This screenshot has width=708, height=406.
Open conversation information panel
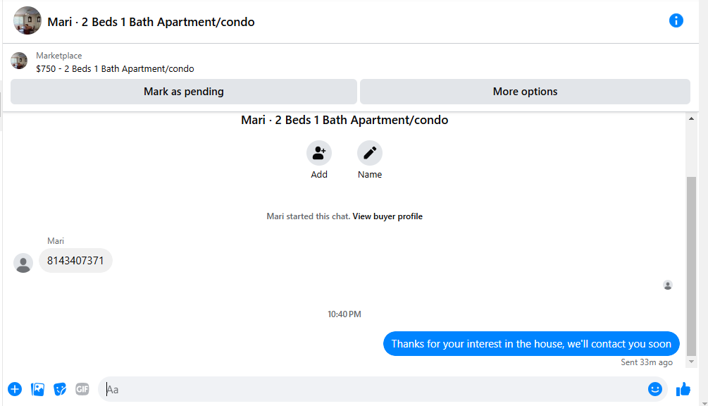[676, 20]
